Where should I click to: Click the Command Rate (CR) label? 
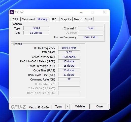(x=43, y=79)
